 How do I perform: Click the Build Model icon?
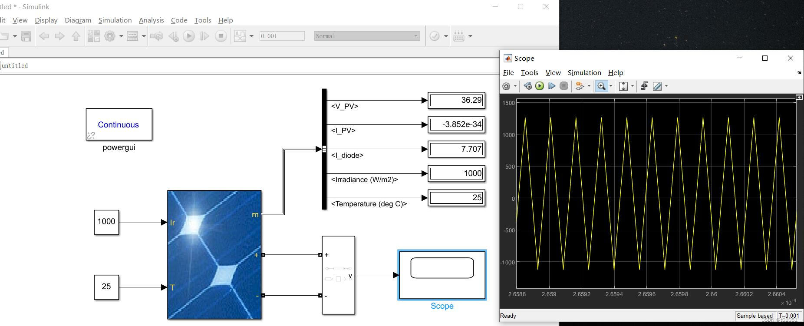(459, 36)
